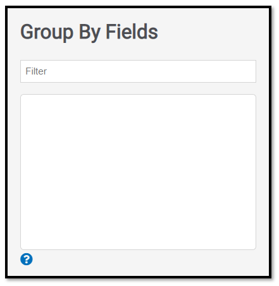This screenshot has height=286, width=279.
Task: Click the Group By Fields heading
Action: coord(89,32)
